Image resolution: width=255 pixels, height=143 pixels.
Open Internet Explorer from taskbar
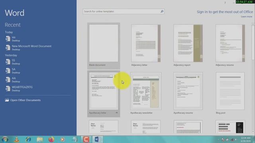(28, 139)
